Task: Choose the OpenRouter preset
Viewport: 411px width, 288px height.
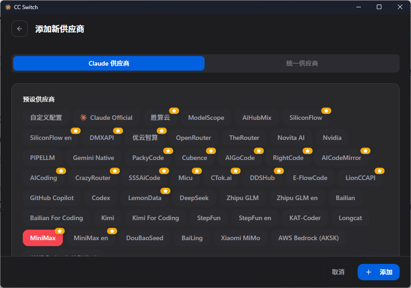Action: (x=194, y=138)
